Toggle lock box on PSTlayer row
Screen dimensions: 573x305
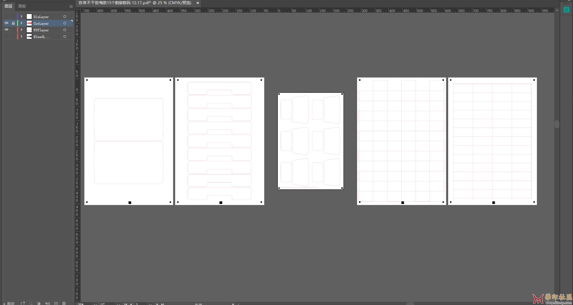13,30
